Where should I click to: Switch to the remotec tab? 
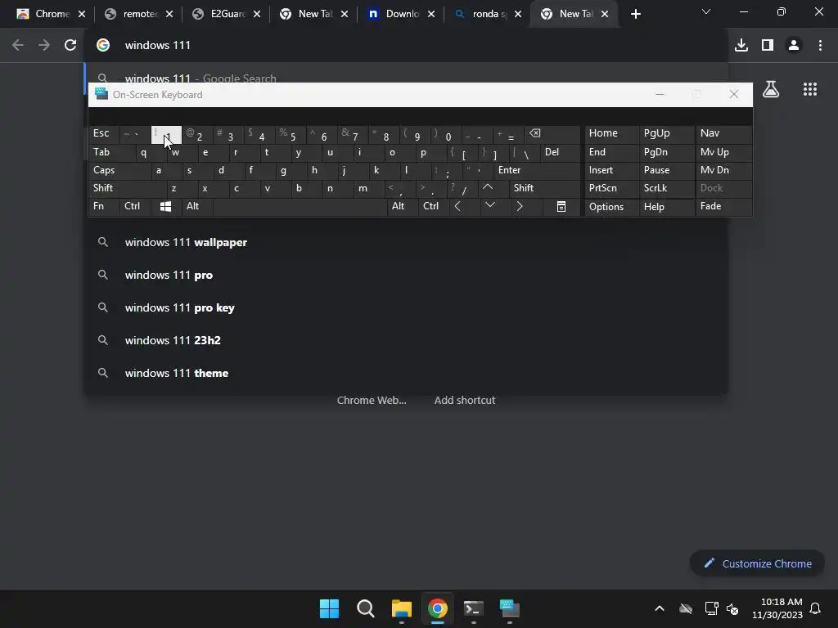(137, 14)
